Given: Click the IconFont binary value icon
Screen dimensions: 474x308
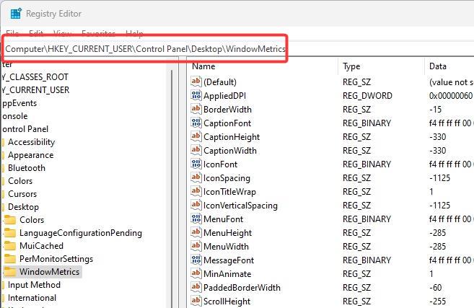Looking at the screenshot, I should (196, 164).
